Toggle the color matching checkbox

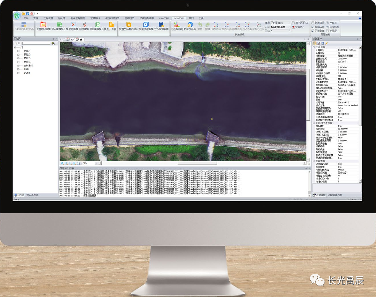293,23
